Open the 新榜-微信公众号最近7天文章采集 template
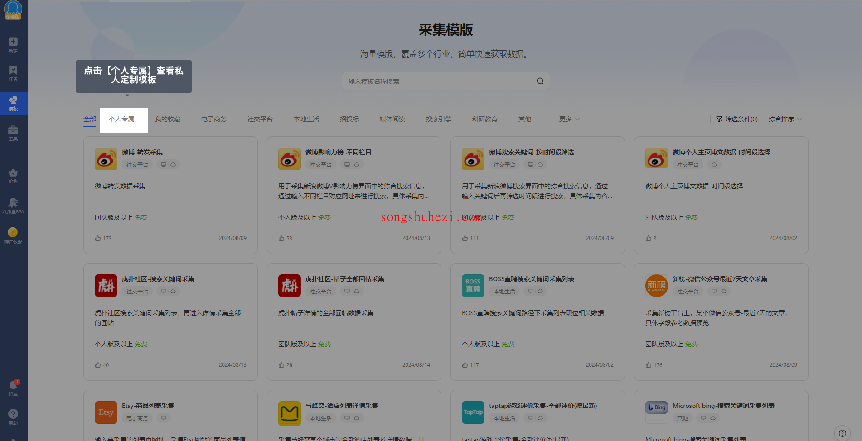This screenshot has width=862, height=441. pyautogui.click(x=720, y=279)
